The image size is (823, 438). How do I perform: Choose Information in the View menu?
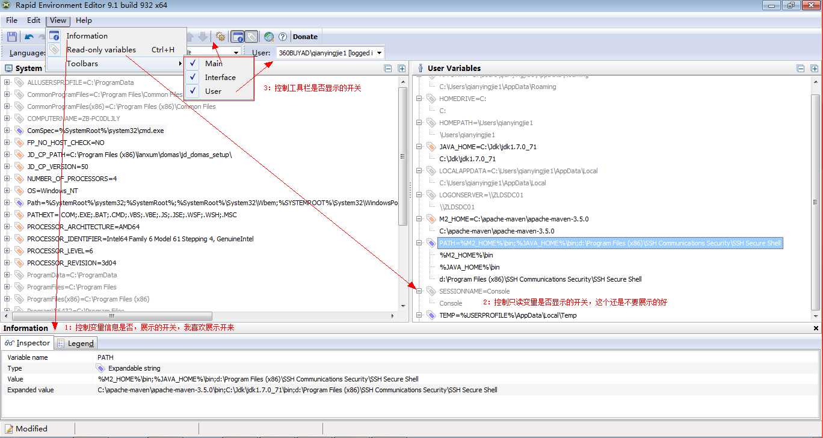[116, 36]
